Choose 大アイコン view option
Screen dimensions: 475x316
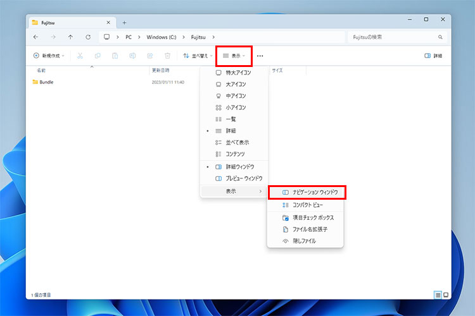tap(235, 84)
